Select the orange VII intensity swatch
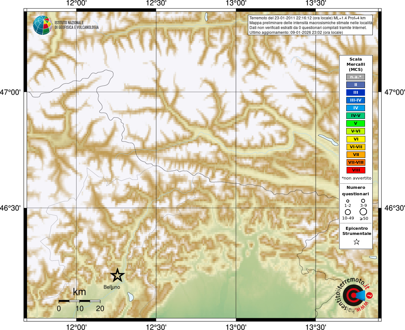This screenshot has height=330, width=405. click(356, 155)
